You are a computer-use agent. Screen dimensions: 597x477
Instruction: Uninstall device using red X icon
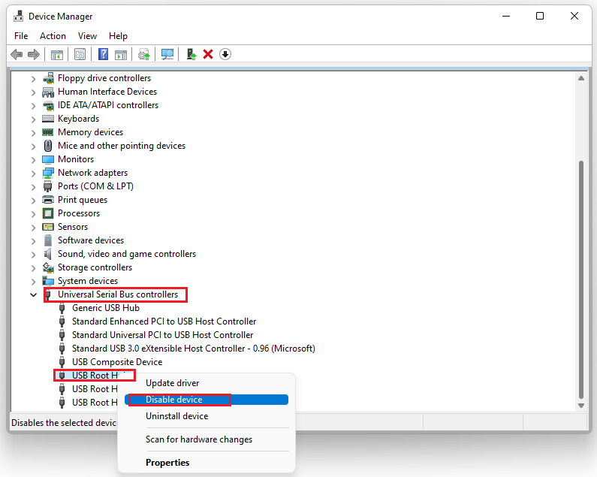(208, 55)
